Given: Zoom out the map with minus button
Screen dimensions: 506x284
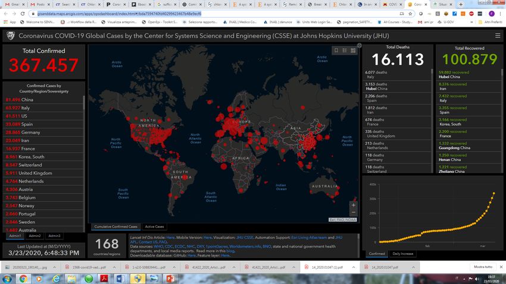Looking at the screenshot, I should point(354,212).
